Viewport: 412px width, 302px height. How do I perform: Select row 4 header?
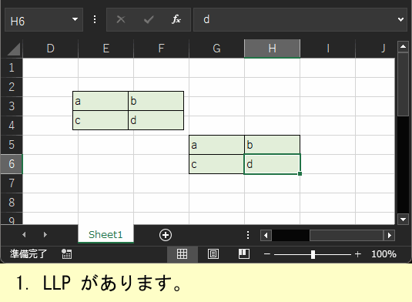(x=12, y=126)
